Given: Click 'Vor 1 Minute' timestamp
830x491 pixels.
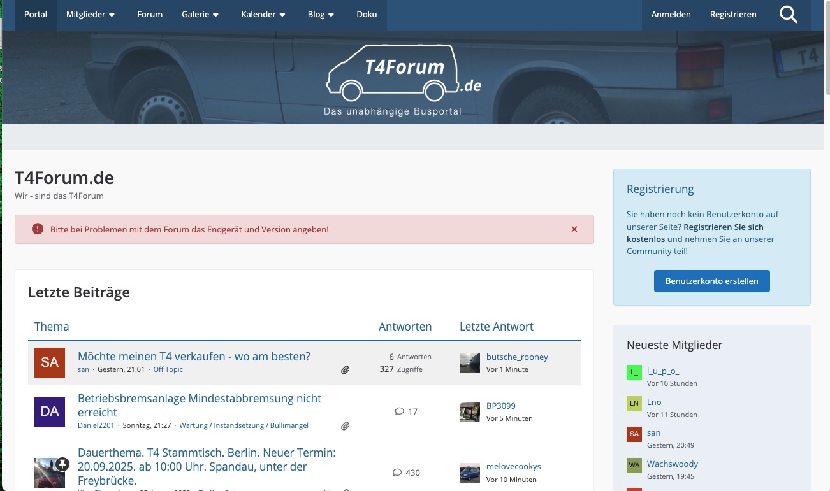Looking at the screenshot, I should 507,369.
